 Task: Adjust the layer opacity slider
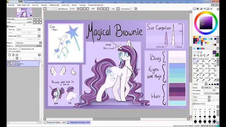pyautogui.click(x=29, y=46)
